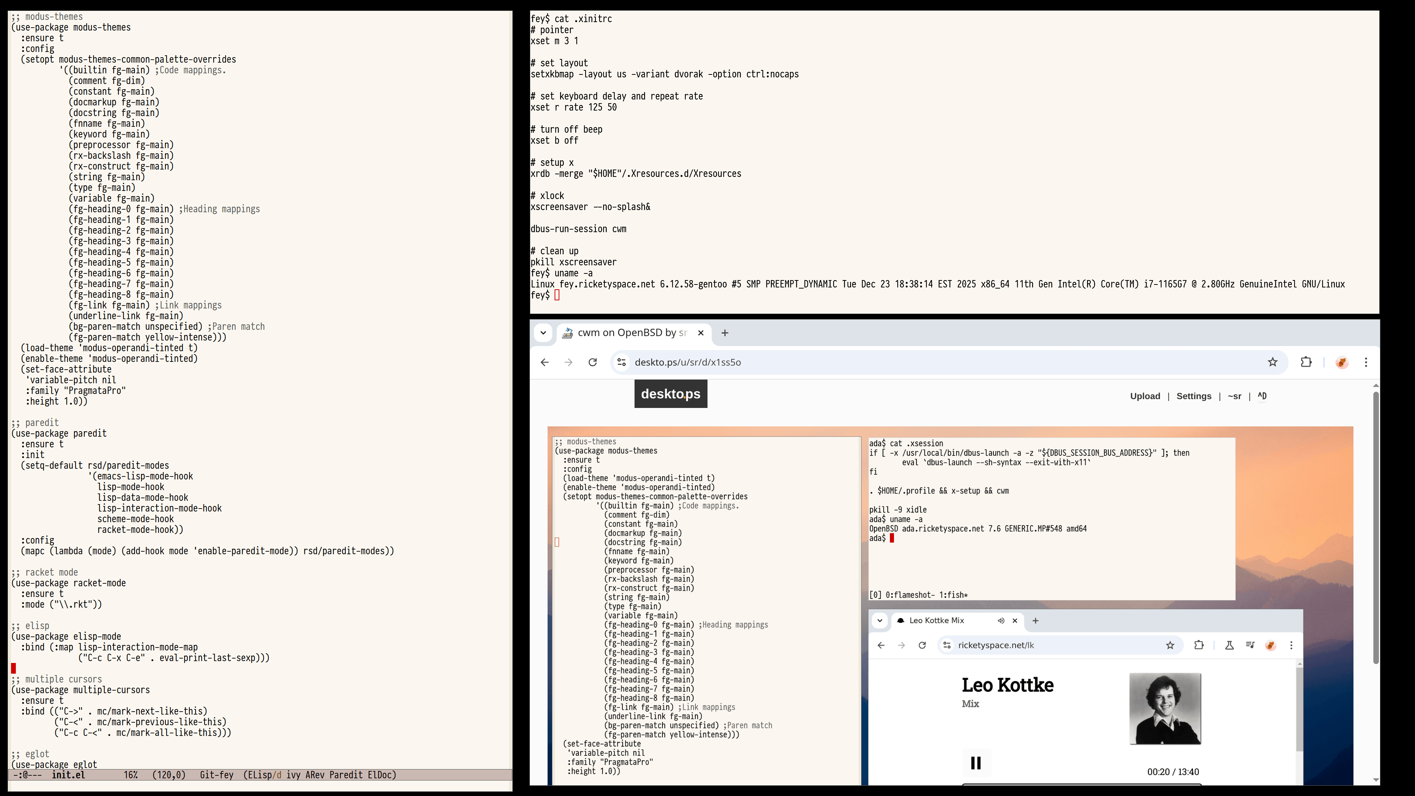Expand the tab search chevron

(543, 333)
